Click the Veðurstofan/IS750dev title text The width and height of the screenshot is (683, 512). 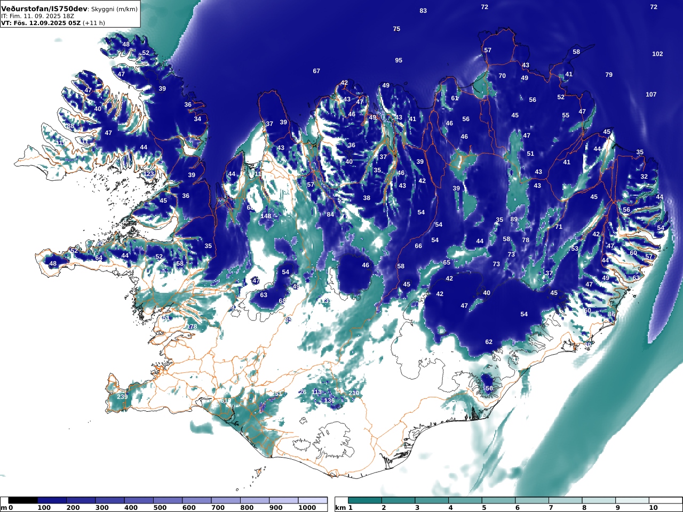[44, 9]
